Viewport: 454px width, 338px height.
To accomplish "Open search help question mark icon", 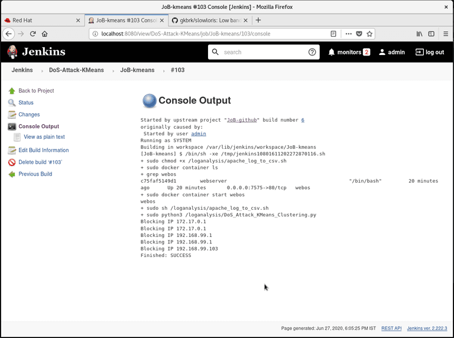I will tap(312, 52).
